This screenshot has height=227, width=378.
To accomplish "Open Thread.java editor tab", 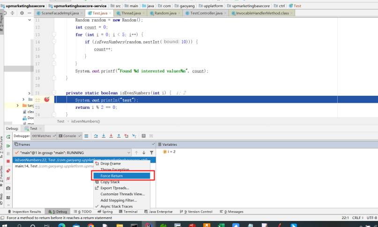I will pyautogui.click(x=131, y=13).
